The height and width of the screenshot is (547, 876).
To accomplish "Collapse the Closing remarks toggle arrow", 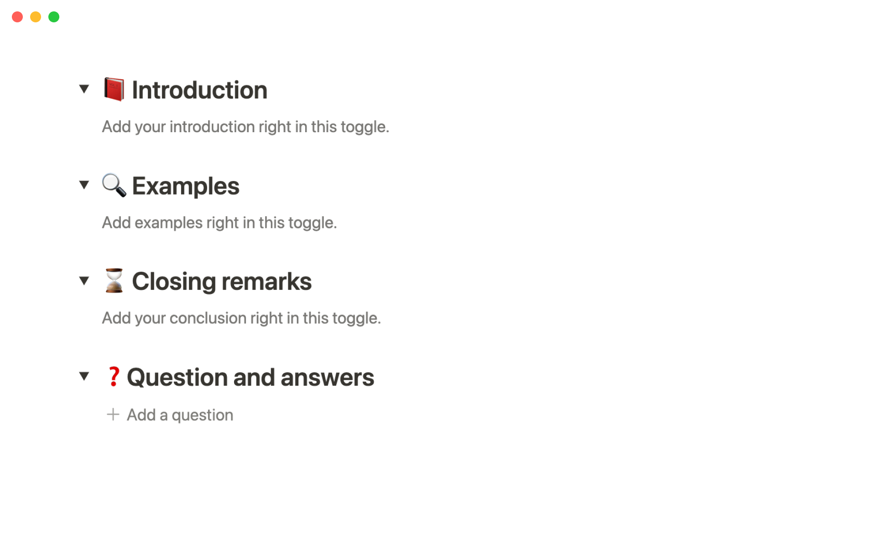I will 84,280.
